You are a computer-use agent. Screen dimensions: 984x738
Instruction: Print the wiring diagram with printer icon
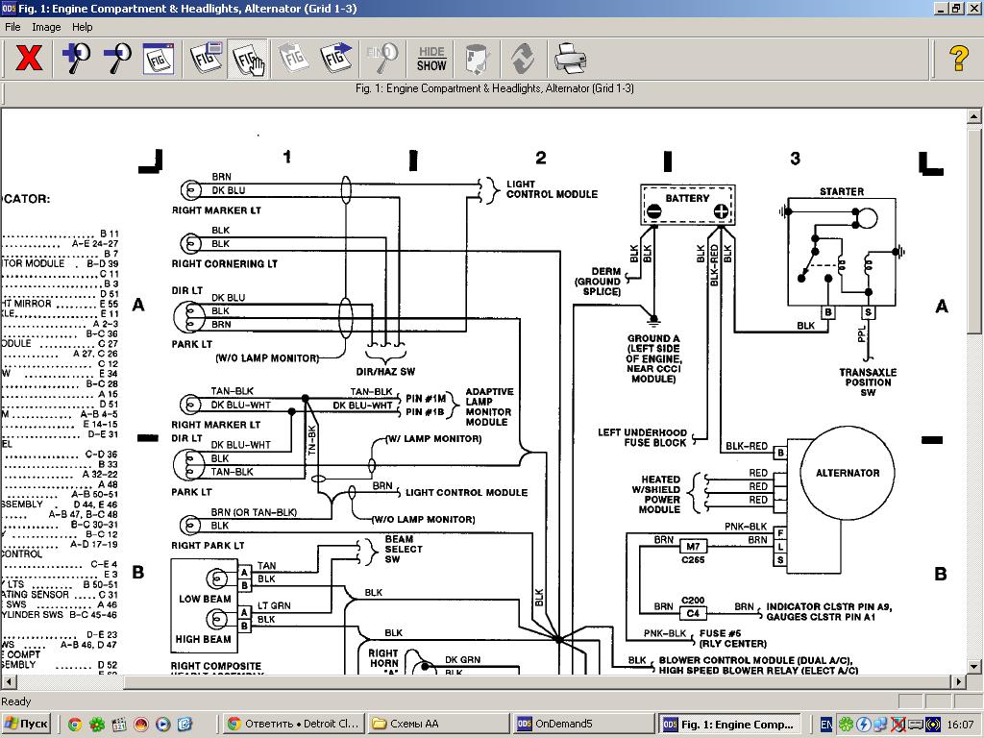coord(570,59)
